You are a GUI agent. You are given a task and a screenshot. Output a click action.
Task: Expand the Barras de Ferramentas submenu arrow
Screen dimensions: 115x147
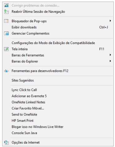tap(110, 55)
